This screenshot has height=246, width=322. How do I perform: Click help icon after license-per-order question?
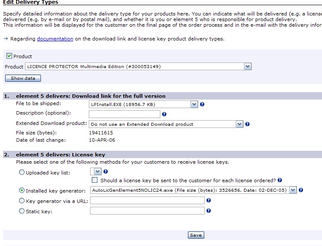pyautogui.click(x=280, y=180)
